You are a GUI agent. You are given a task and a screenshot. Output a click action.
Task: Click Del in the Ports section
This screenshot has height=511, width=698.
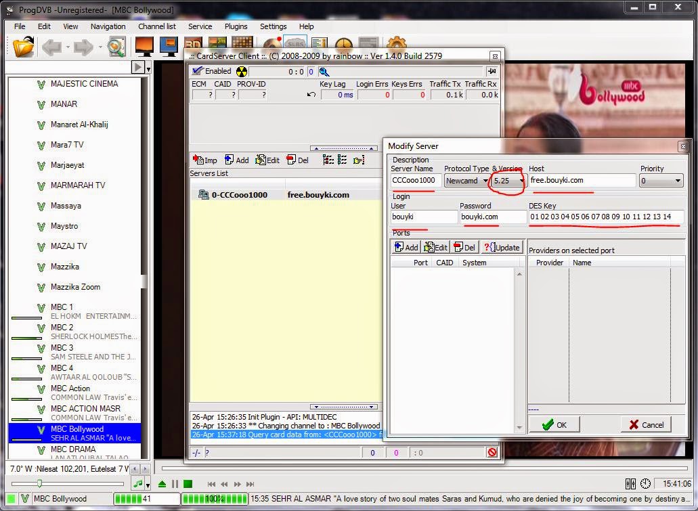click(464, 248)
